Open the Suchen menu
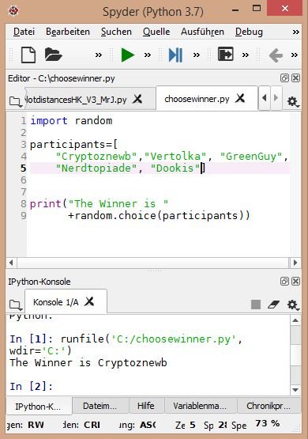This screenshot has width=308, height=439. pyautogui.click(x=116, y=32)
